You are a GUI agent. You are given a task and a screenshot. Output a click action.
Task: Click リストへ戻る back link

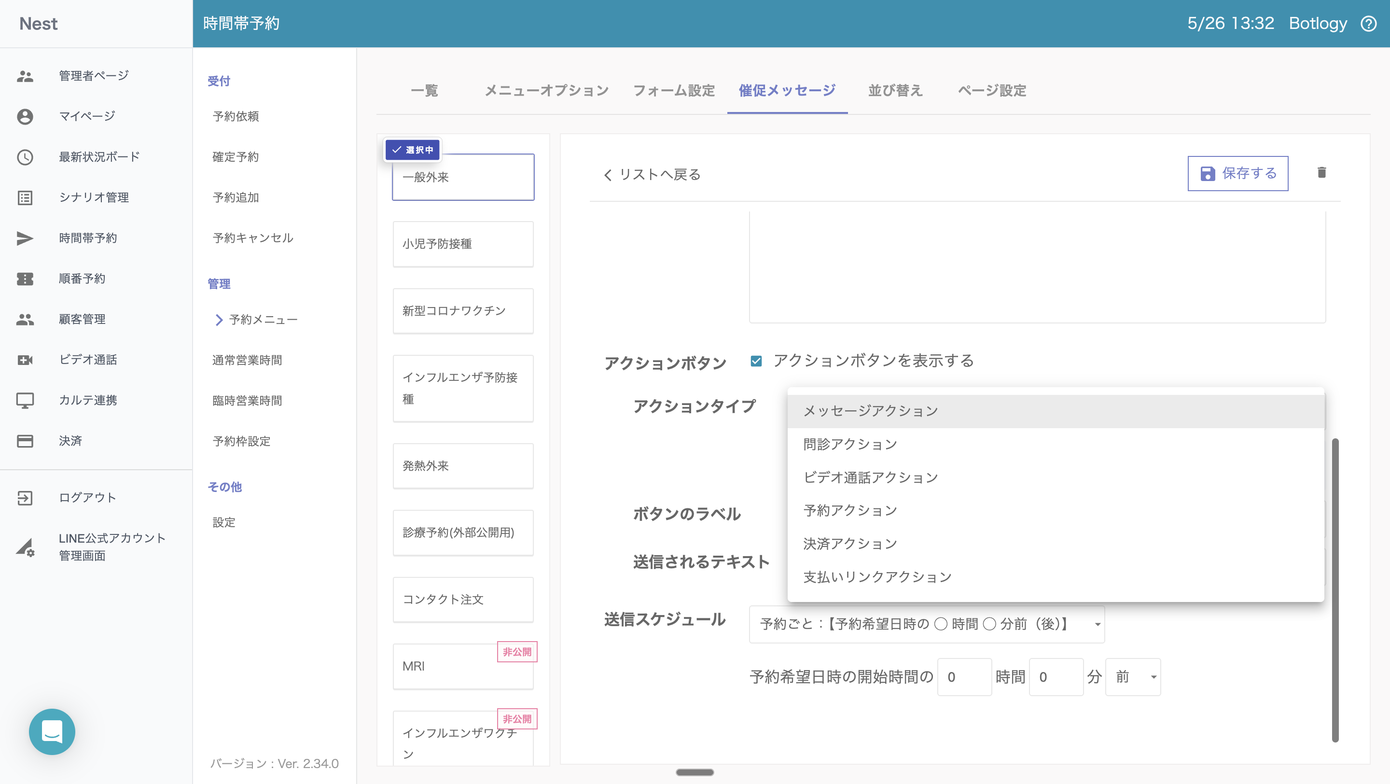pyautogui.click(x=652, y=175)
